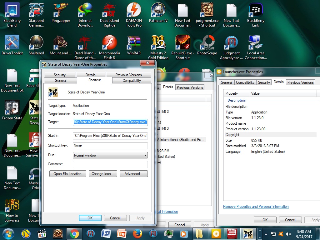The image size is (320, 240).
Task: Select the DriverToolkit desktop icon
Action: pos(12,45)
